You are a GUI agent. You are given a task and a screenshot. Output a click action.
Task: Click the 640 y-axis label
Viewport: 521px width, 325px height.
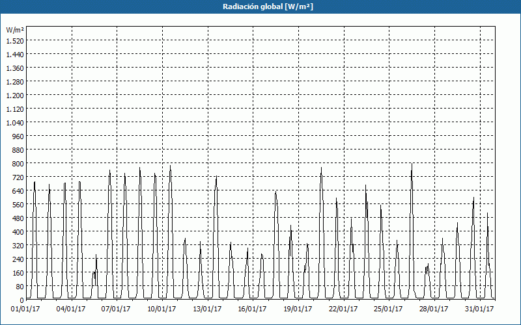click(x=19, y=191)
